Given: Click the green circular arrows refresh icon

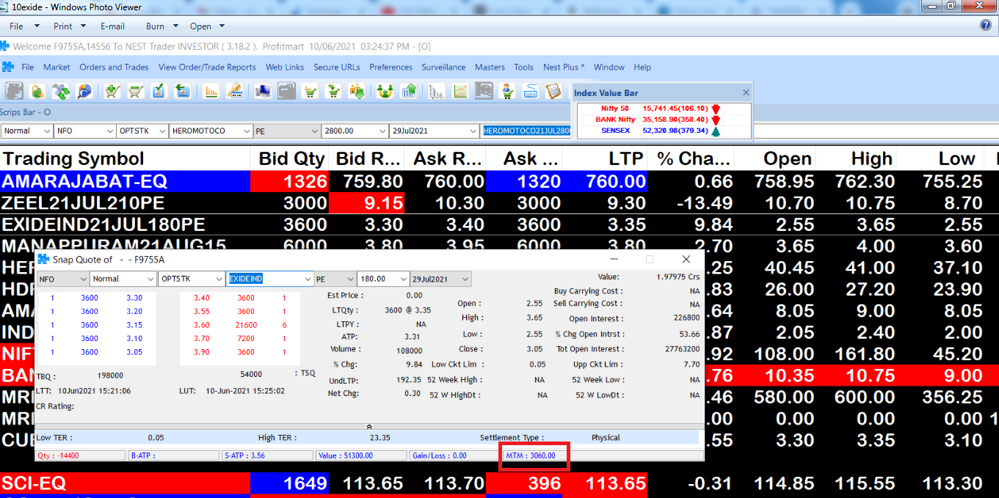Looking at the screenshot, I should [x=61, y=91].
